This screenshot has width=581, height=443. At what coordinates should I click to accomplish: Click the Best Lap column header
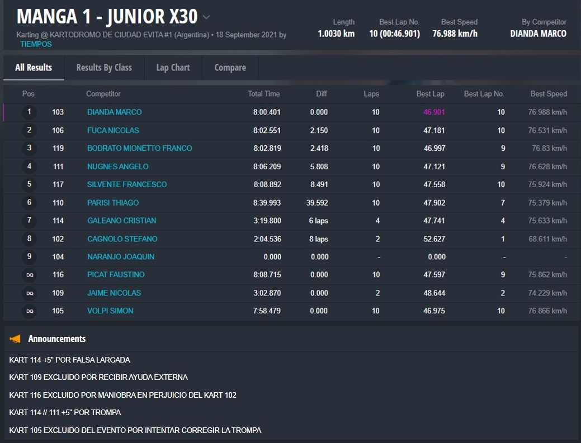tap(430, 94)
